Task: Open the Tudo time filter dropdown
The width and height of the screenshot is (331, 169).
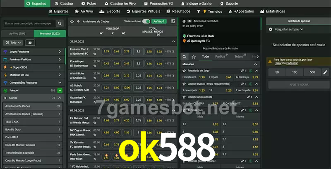Action: click(13, 43)
